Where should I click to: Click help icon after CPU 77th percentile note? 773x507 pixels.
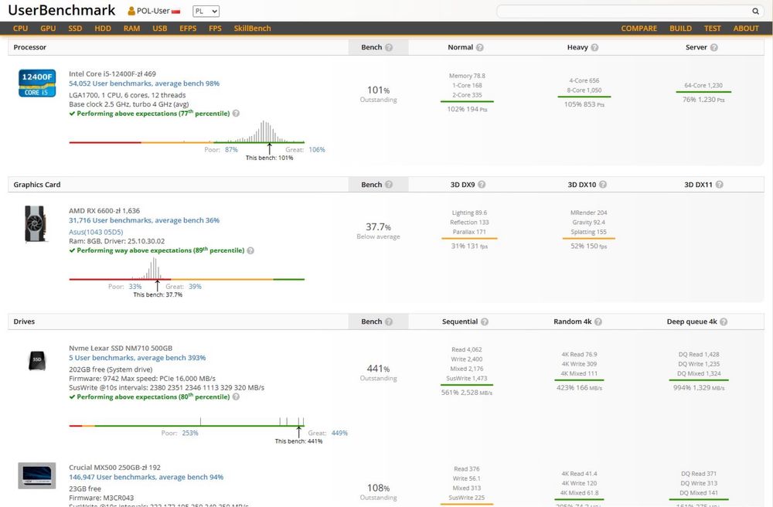point(236,114)
